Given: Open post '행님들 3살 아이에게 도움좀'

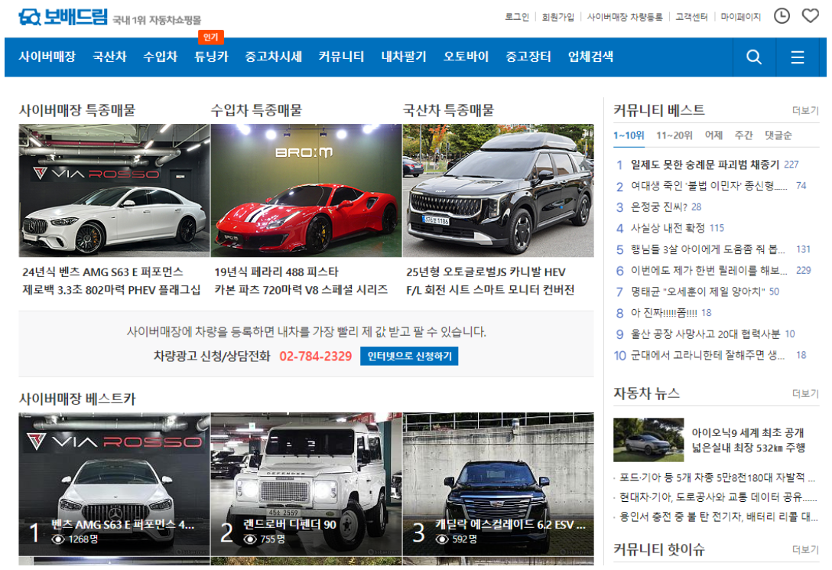Looking at the screenshot, I should 707,249.
